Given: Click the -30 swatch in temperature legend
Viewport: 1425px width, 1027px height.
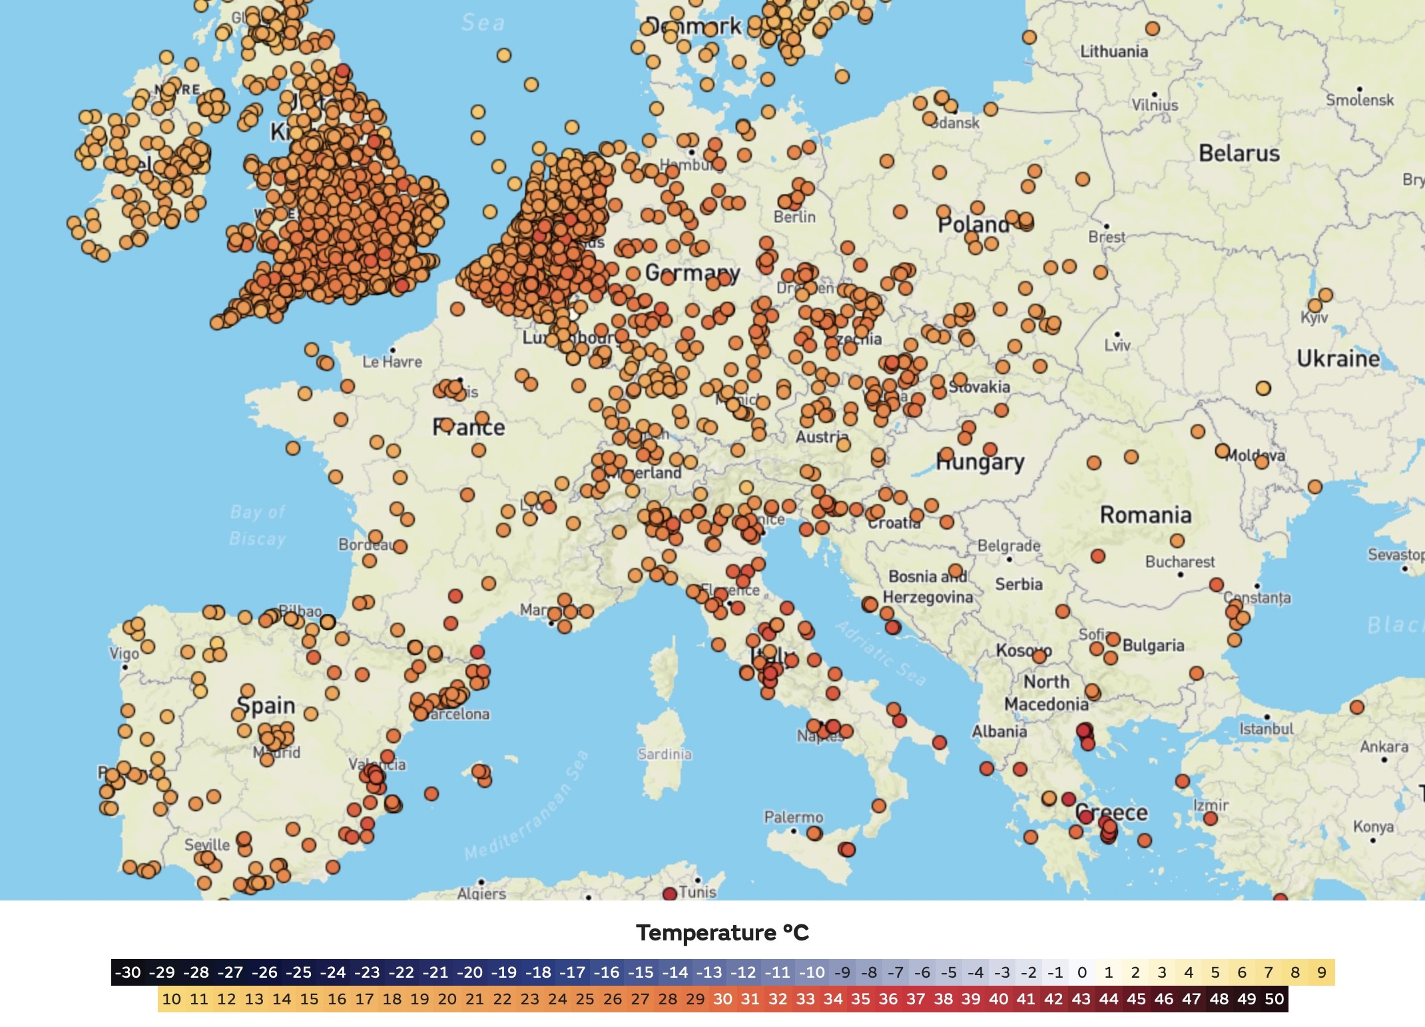Looking at the screenshot, I should tap(128, 972).
